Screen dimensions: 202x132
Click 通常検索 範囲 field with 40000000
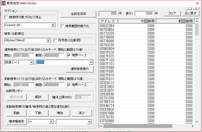pos(54,55)
